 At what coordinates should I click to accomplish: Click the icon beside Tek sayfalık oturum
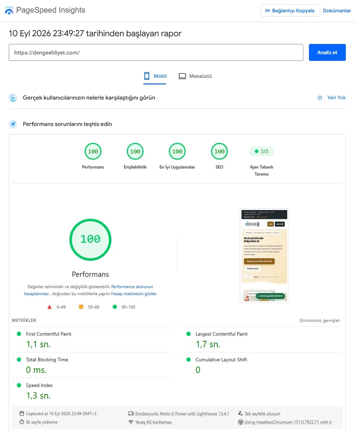(241, 414)
